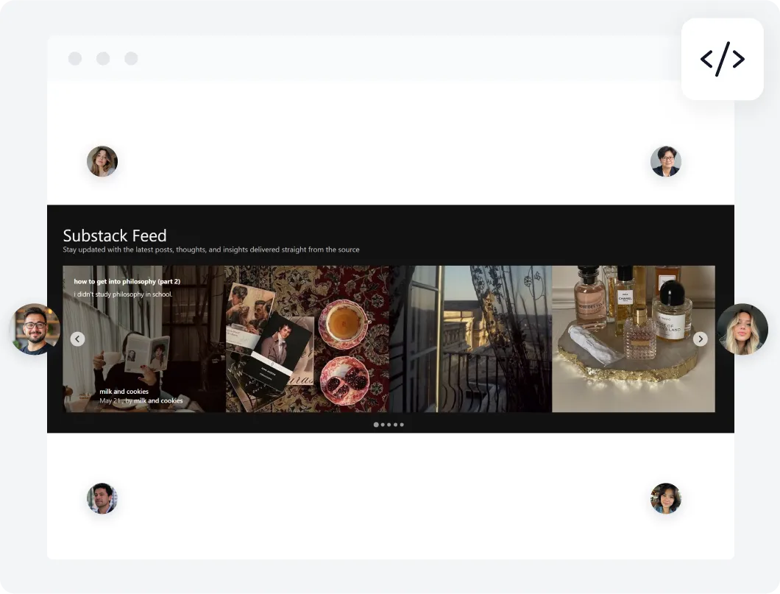Select the fourth carousel pagination dot
780x594 pixels.
point(395,425)
